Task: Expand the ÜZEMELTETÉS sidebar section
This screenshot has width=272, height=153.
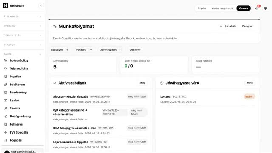Action: 22,36
